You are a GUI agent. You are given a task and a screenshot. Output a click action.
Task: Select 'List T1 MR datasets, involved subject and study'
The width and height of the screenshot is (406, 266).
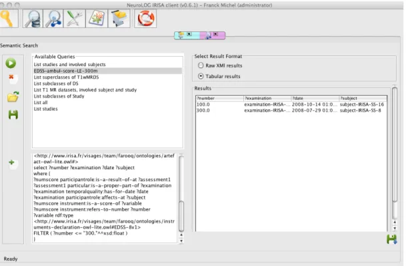tap(108, 90)
